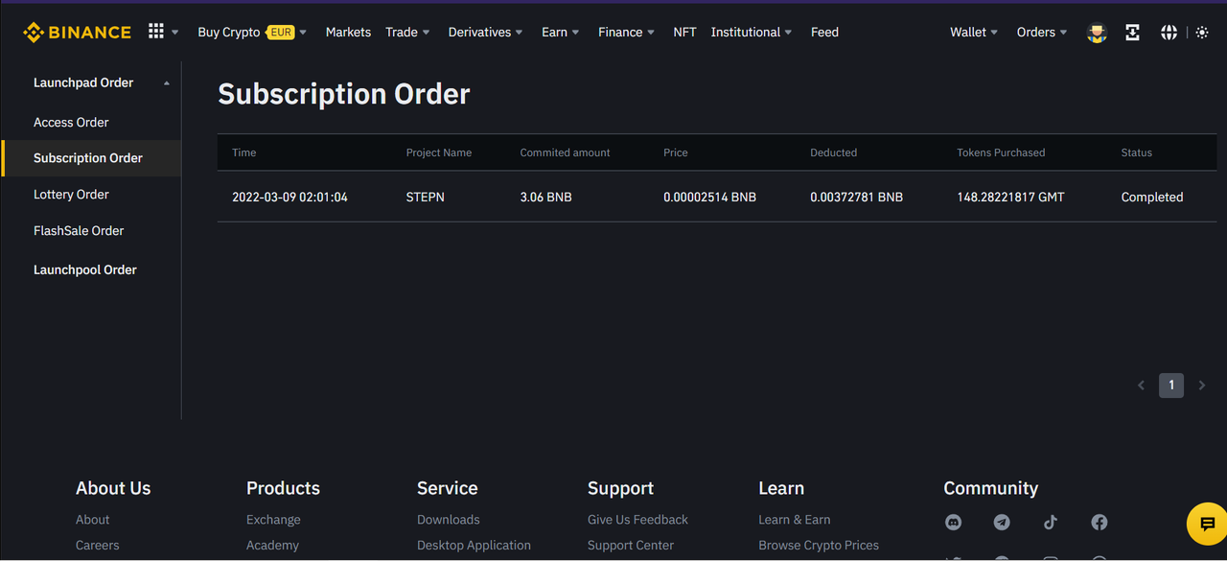1227x561 pixels.
Task: Open the yellow chat support bubble
Action: click(x=1207, y=524)
